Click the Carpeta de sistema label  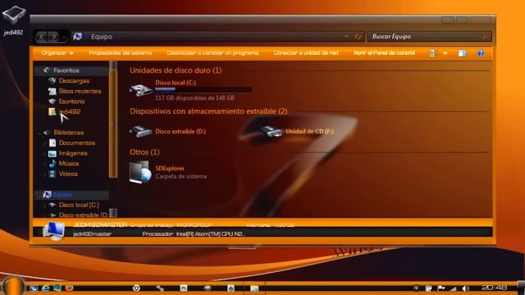click(x=180, y=176)
